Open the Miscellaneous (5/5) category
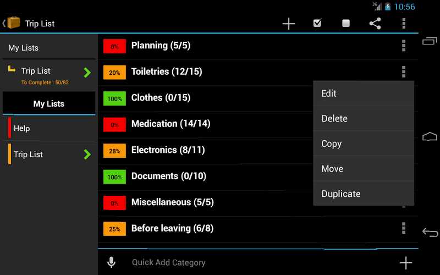Image resolution: width=440 pixels, height=275 pixels. pos(173,202)
